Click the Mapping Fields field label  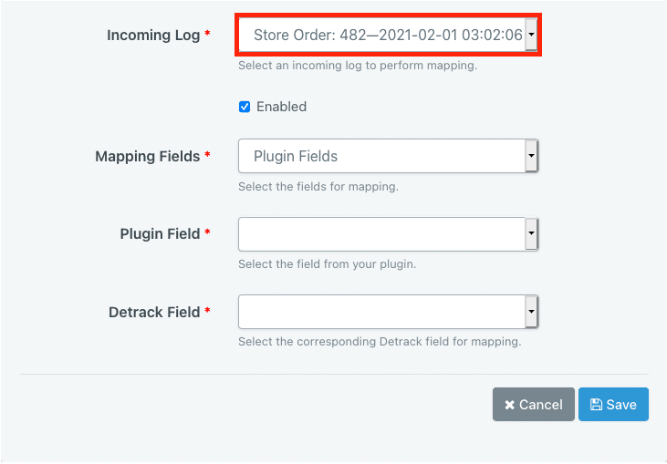coord(147,157)
